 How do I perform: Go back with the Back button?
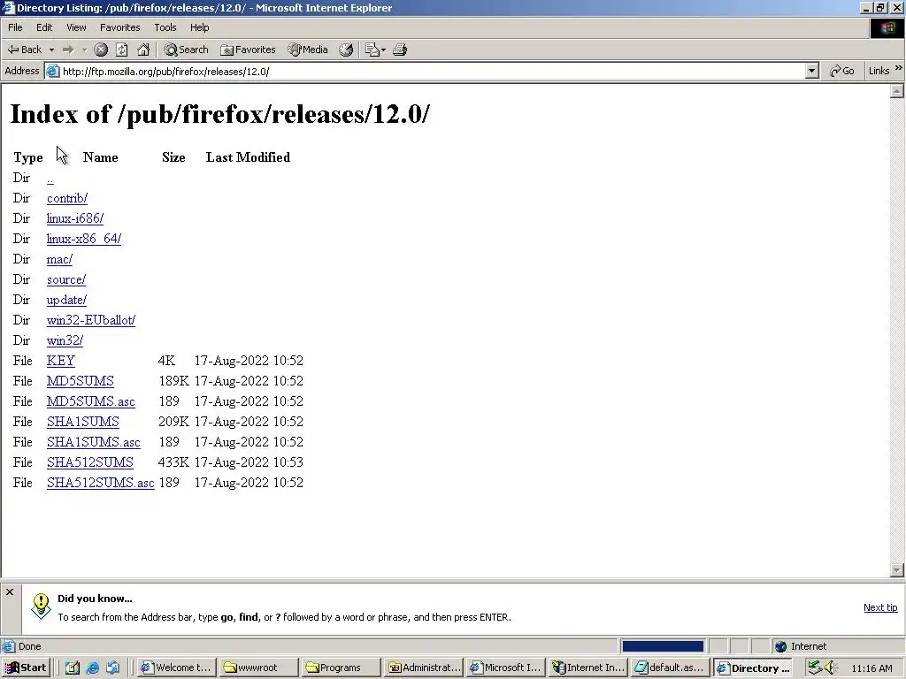click(24, 50)
